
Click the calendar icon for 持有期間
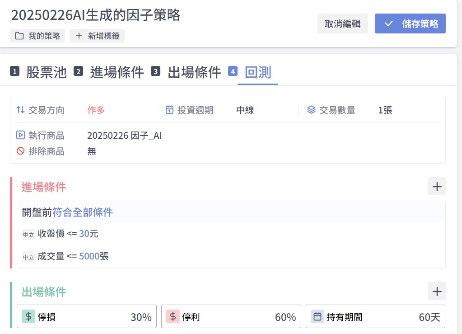[317, 317]
